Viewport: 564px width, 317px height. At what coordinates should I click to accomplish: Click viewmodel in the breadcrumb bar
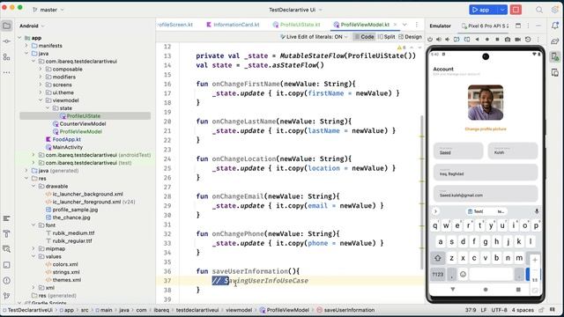[239, 310]
